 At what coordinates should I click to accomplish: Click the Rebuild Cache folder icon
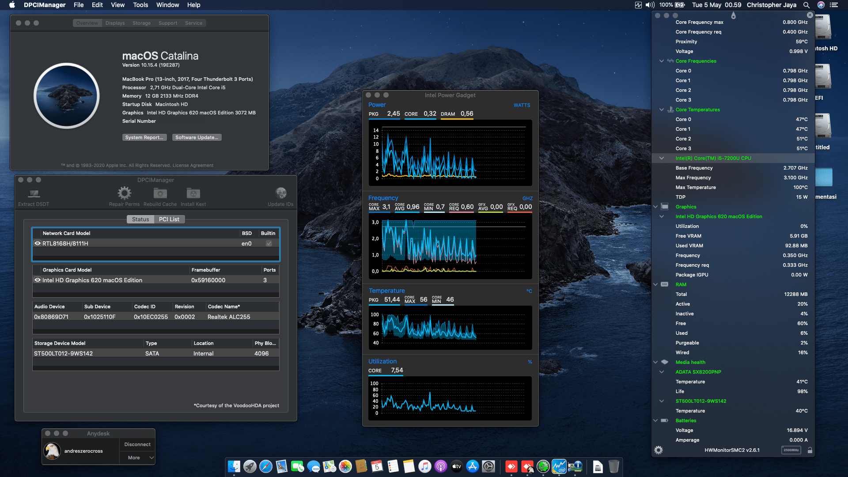tap(160, 193)
